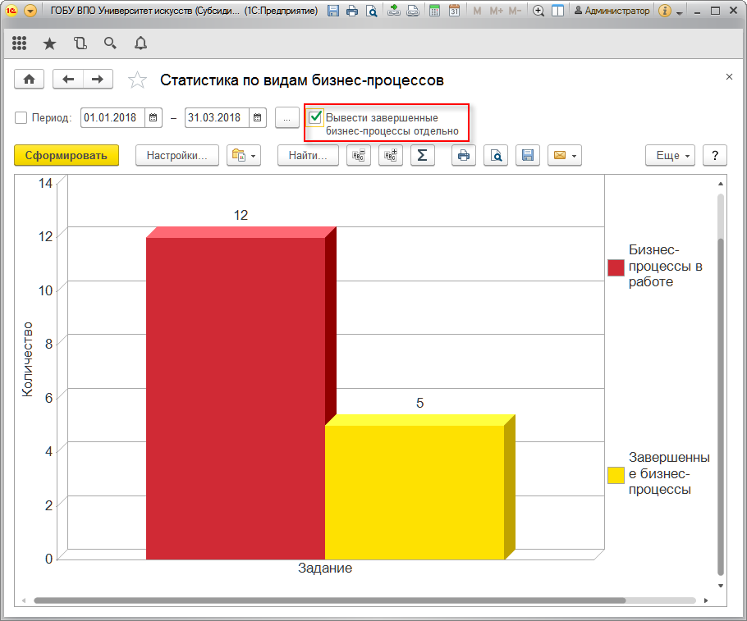Toggle the window panels layout icon
747x621 pixels.
pos(557,11)
